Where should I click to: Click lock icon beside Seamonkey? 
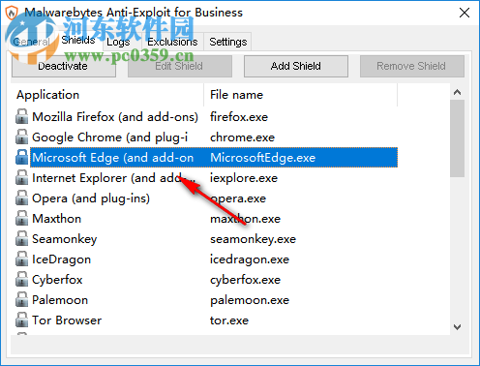coord(21,239)
